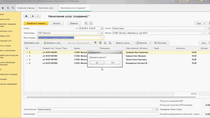
Task: Click the date field 30.06.2015
Action: 90,29
